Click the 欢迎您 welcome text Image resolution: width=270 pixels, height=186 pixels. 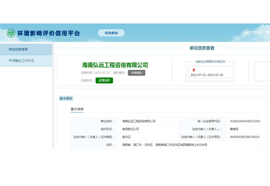click(x=258, y=33)
